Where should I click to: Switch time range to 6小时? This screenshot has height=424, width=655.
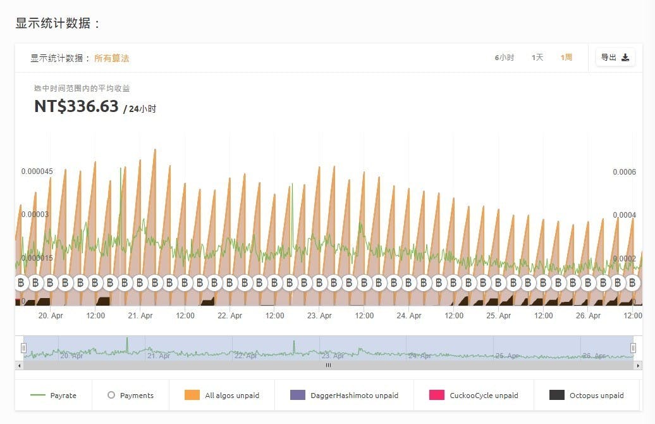504,58
